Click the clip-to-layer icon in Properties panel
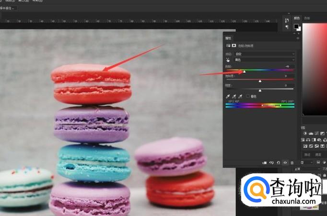Image resolution: width=327 pixels, height=216 pixels. point(264,163)
